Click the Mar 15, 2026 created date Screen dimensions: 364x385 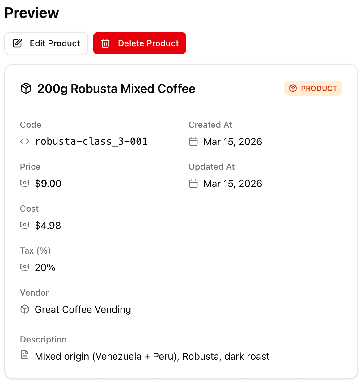coord(232,141)
